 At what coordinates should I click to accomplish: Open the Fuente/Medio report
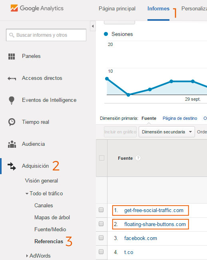click(50, 229)
